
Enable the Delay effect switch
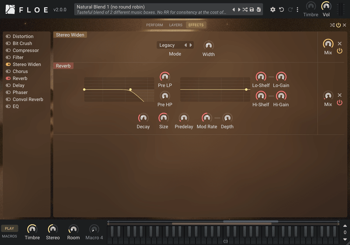(x=8, y=85)
